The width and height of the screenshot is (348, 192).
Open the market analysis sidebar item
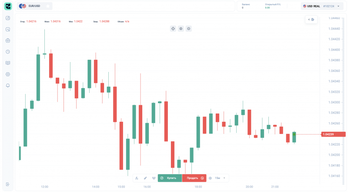click(x=8, y=29)
